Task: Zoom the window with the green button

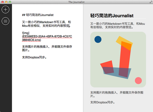Action: tap(10, 2)
